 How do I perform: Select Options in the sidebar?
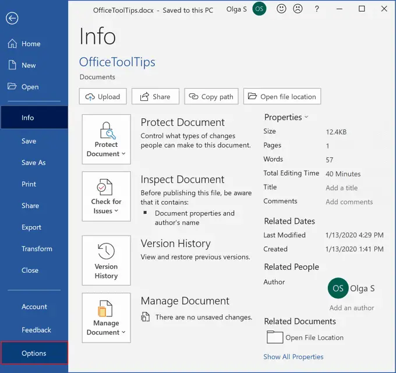tap(34, 353)
